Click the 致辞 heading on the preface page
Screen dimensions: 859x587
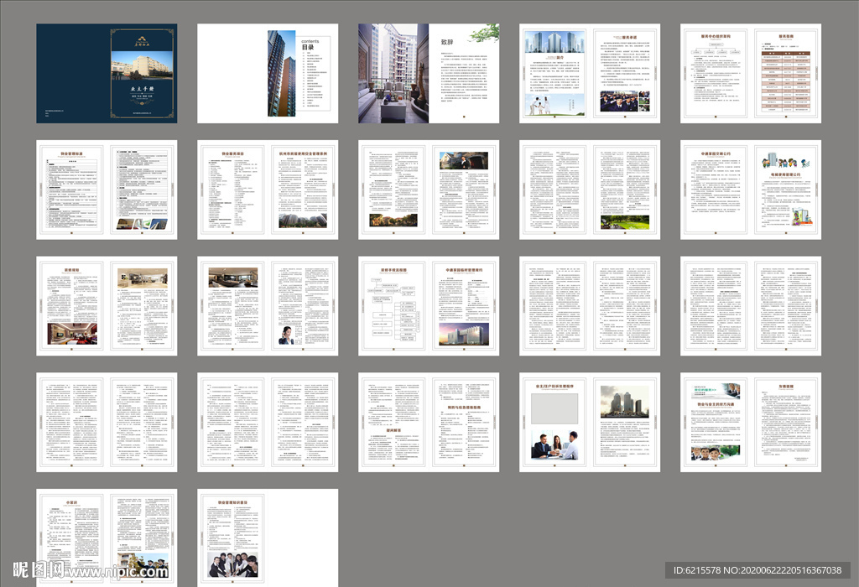(x=447, y=40)
